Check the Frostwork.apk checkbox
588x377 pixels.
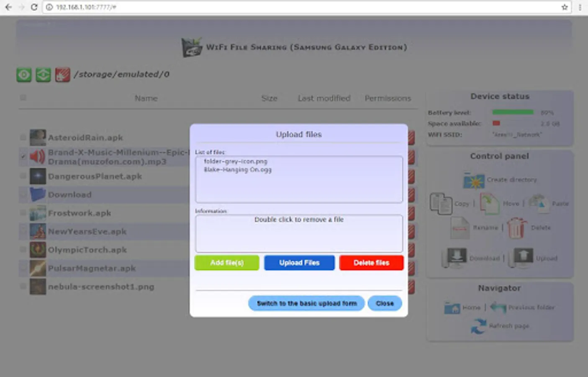(x=23, y=213)
